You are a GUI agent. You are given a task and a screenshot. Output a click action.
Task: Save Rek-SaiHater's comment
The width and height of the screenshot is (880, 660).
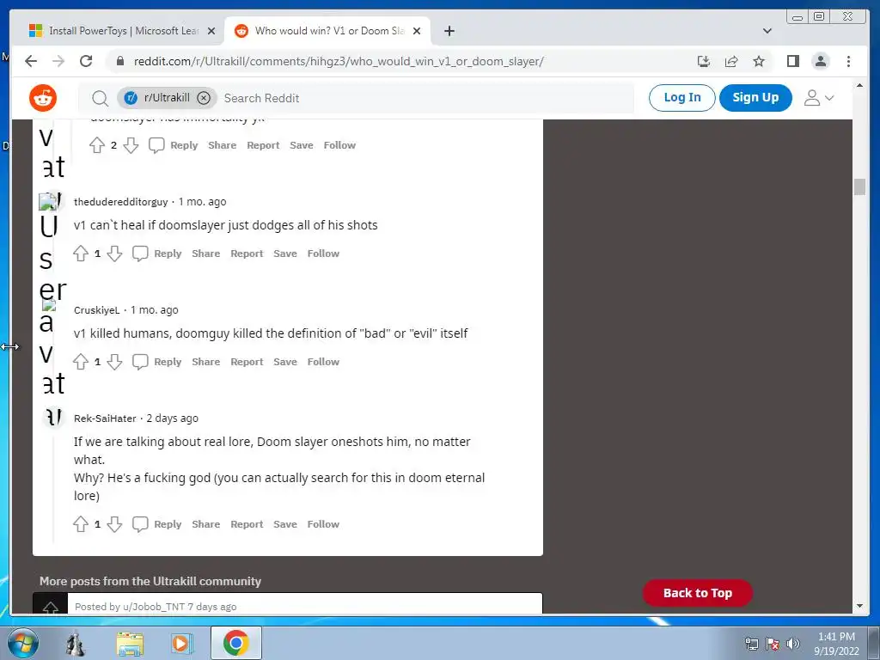tap(285, 524)
